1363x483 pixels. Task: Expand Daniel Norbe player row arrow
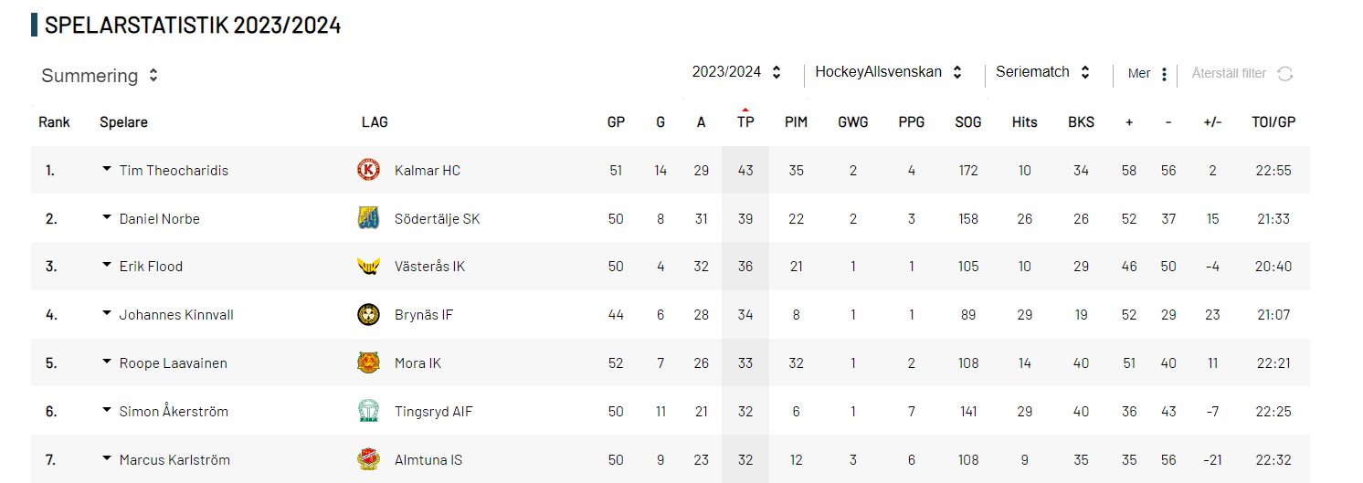[x=107, y=217]
